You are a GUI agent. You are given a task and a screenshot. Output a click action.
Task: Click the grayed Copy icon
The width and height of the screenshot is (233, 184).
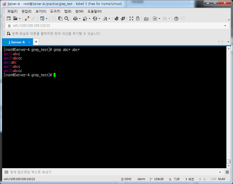(54, 19)
